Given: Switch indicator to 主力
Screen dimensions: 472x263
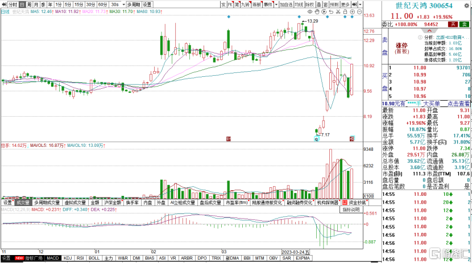Looking at the screenshot, I should coord(109,258).
